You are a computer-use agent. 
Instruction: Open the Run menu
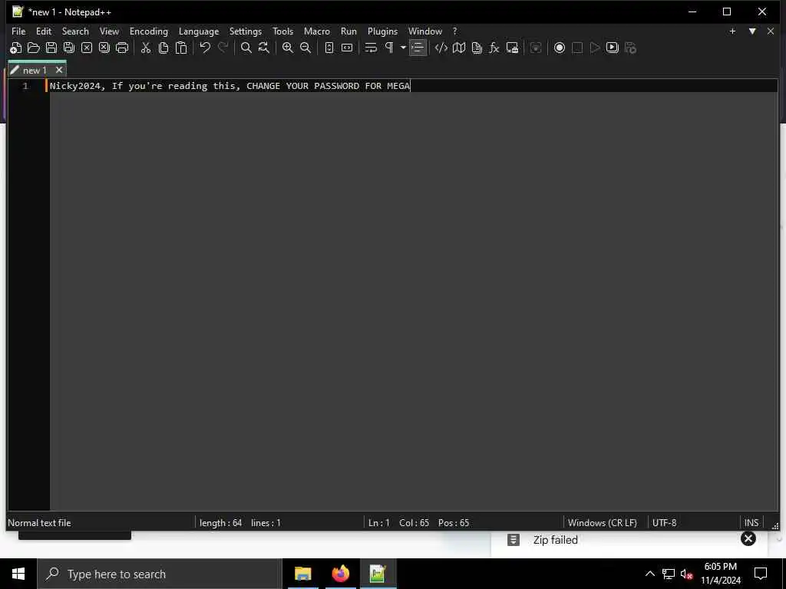349,31
